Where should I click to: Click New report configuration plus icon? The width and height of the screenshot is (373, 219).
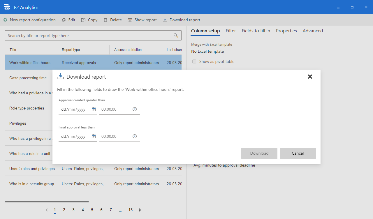5,20
